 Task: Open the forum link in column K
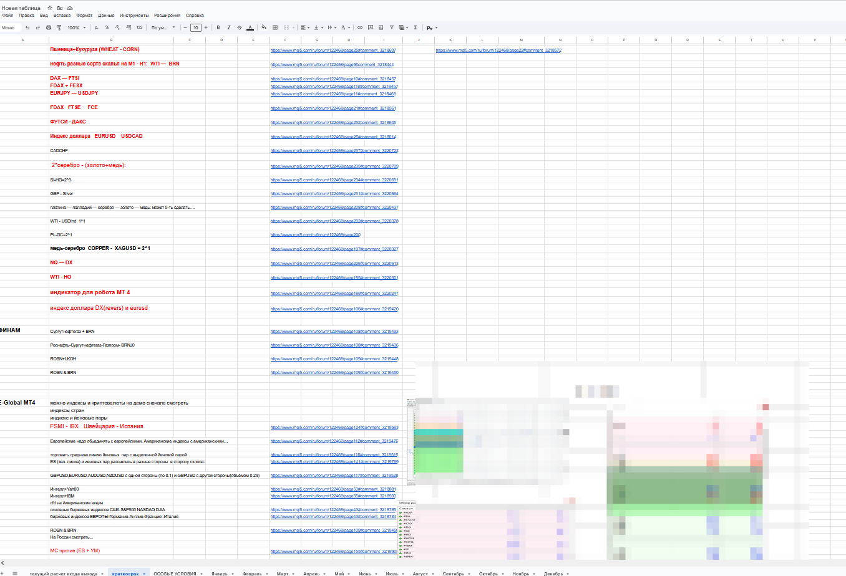498,50
